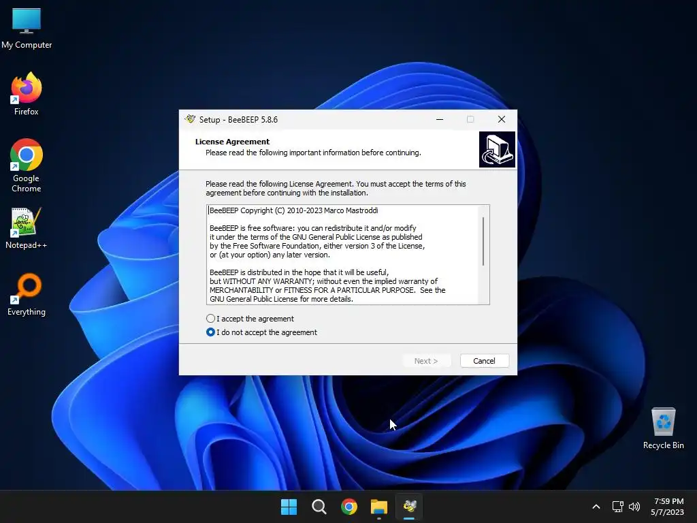Open File Explorer from the taskbar
697x523 pixels.
point(379,506)
